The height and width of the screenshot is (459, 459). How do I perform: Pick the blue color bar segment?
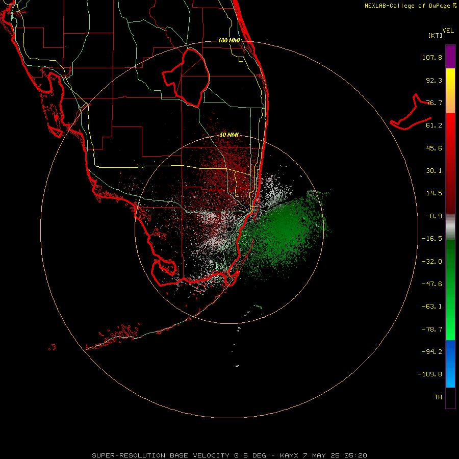pyautogui.click(x=450, y=364)
